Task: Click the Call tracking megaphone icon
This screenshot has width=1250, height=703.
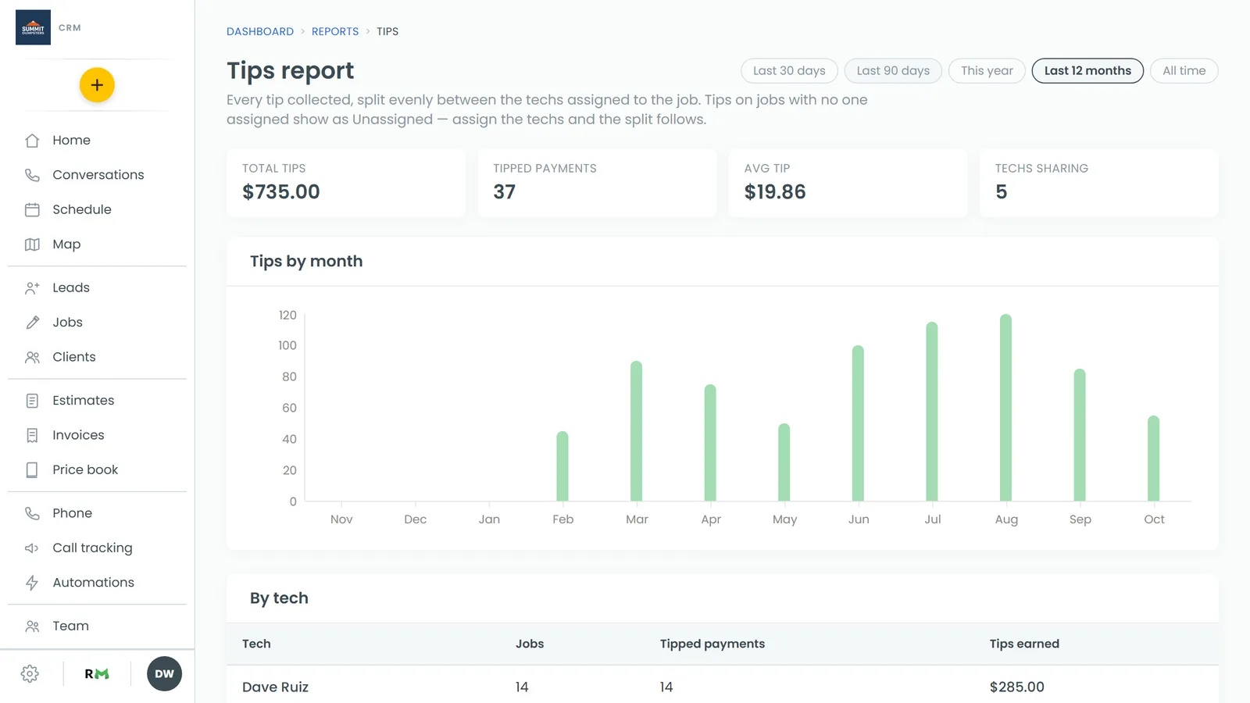Action: coord(32,548)
